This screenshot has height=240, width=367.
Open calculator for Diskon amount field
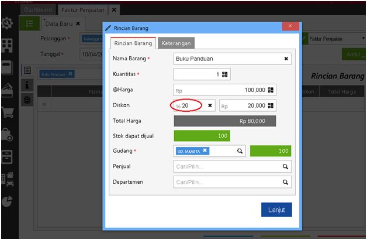[271, 105]
